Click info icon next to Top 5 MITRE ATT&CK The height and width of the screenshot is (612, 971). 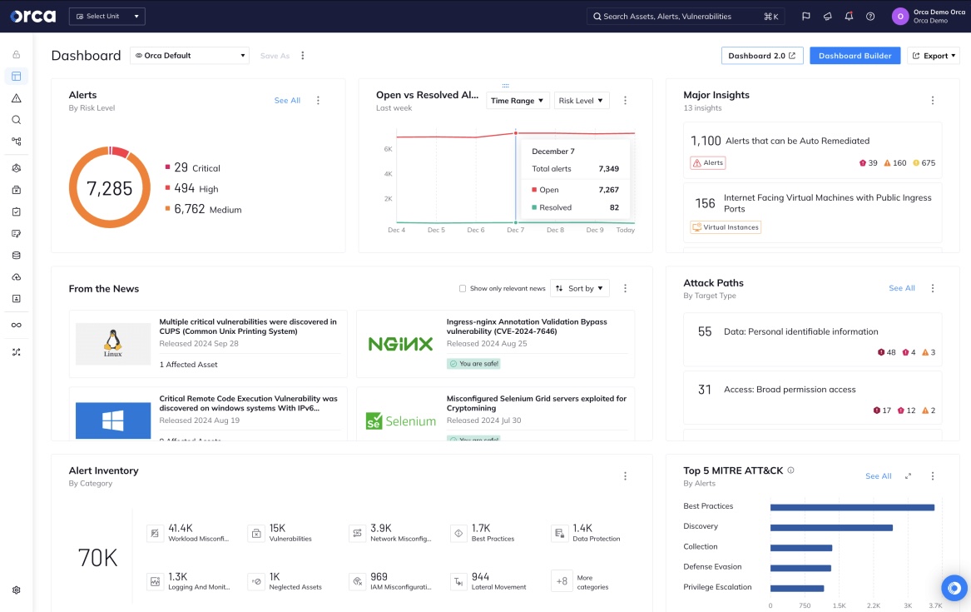tap(790, 470)
